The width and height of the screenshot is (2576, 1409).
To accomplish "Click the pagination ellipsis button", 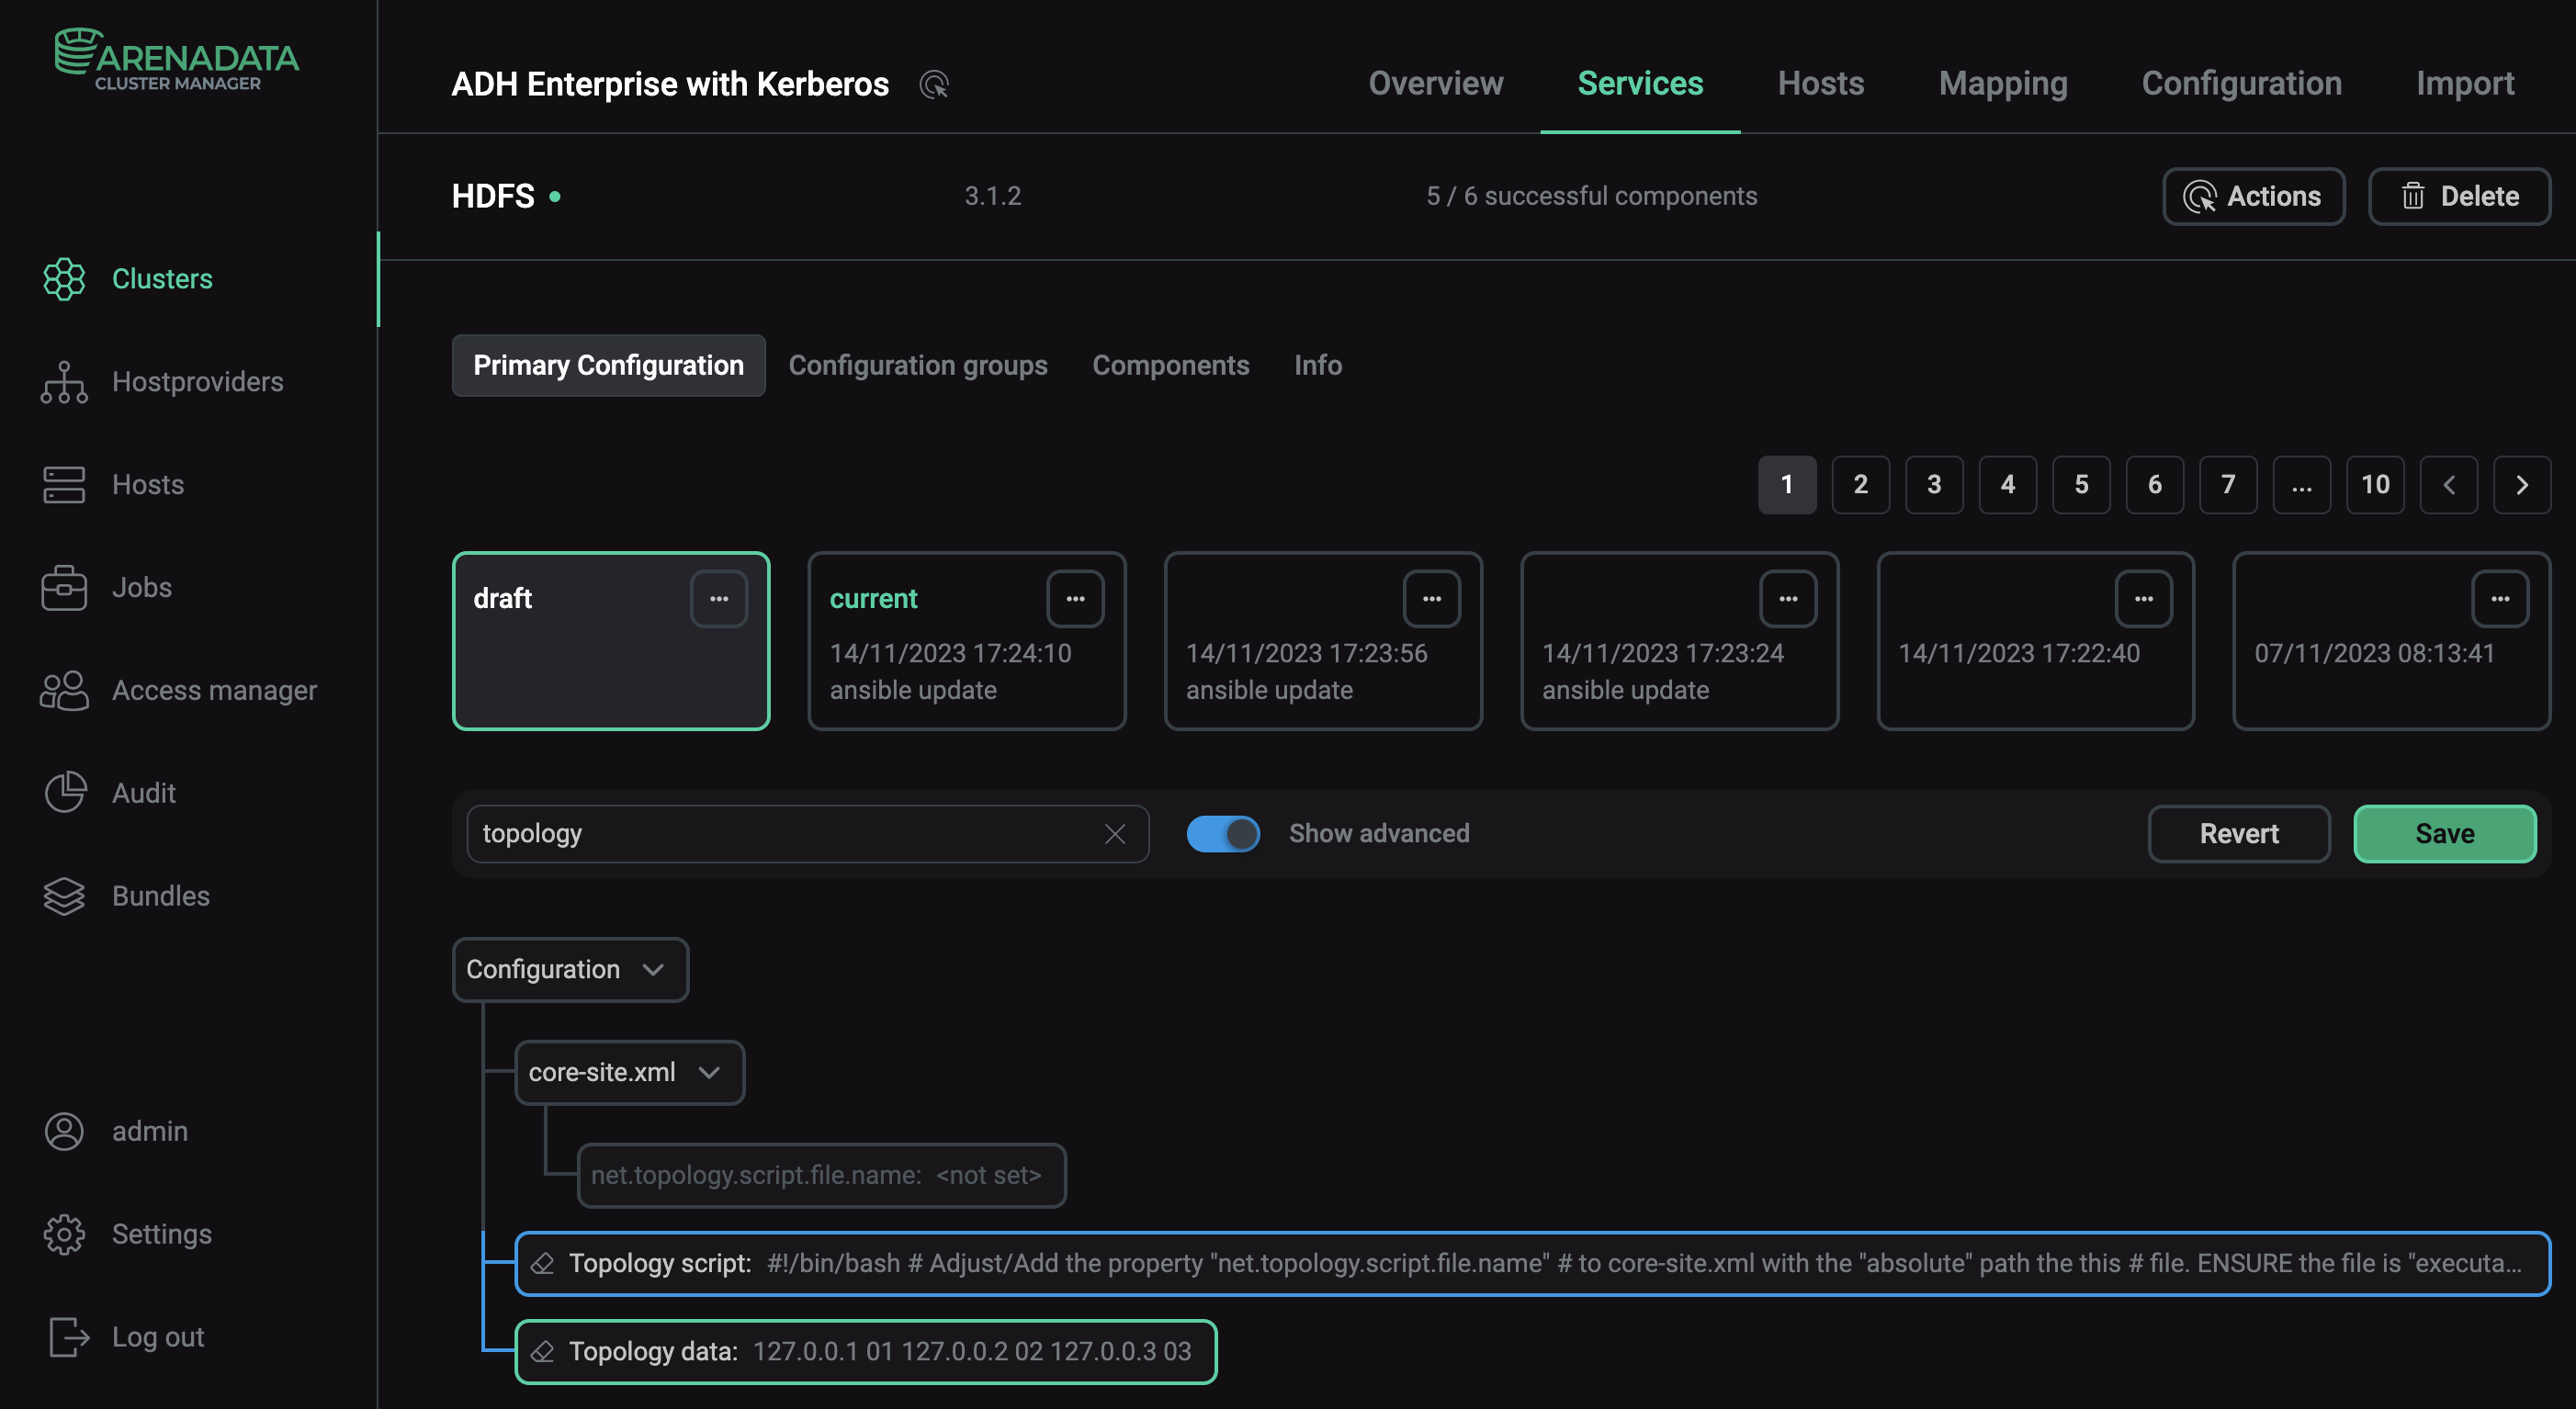I will pyautogui.click(x=2301, y=485).
